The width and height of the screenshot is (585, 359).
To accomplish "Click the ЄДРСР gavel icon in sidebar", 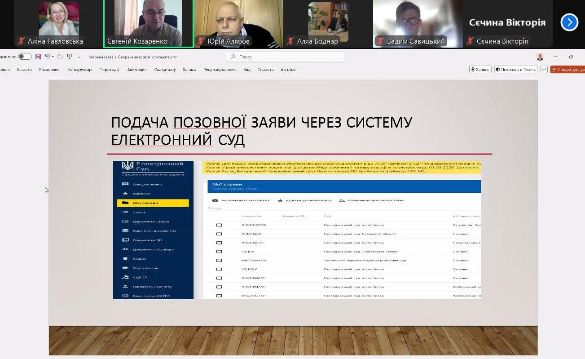I will click(125, 277).
